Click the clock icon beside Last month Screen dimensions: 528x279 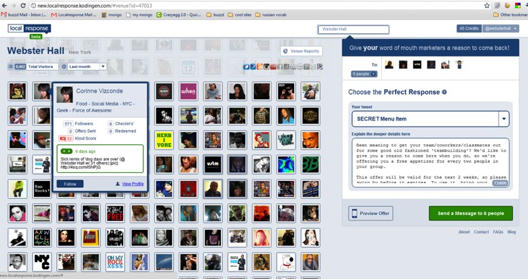[x=64, y=67]
